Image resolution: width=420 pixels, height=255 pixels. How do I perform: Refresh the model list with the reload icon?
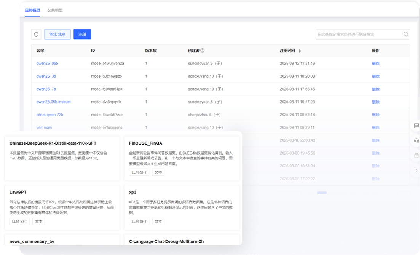pos(36,34)
